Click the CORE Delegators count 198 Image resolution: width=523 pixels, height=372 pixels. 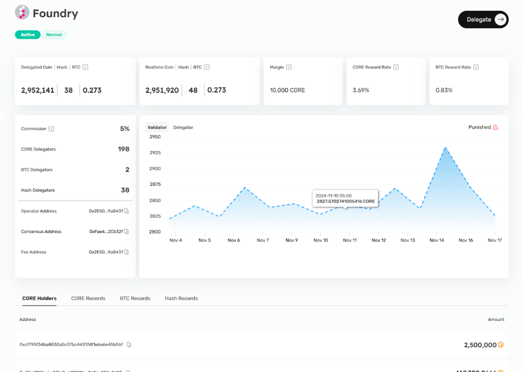pos(124,149)
